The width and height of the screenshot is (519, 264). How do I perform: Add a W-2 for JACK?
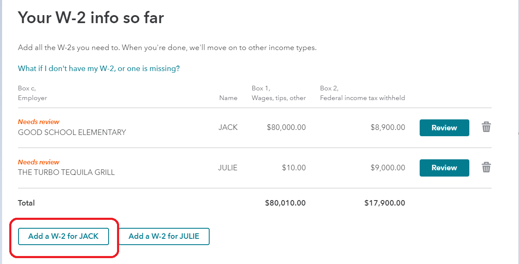coord(64,236)
